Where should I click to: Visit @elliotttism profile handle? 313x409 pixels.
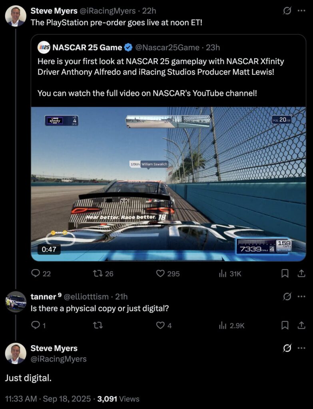click(x=86, y=297)
